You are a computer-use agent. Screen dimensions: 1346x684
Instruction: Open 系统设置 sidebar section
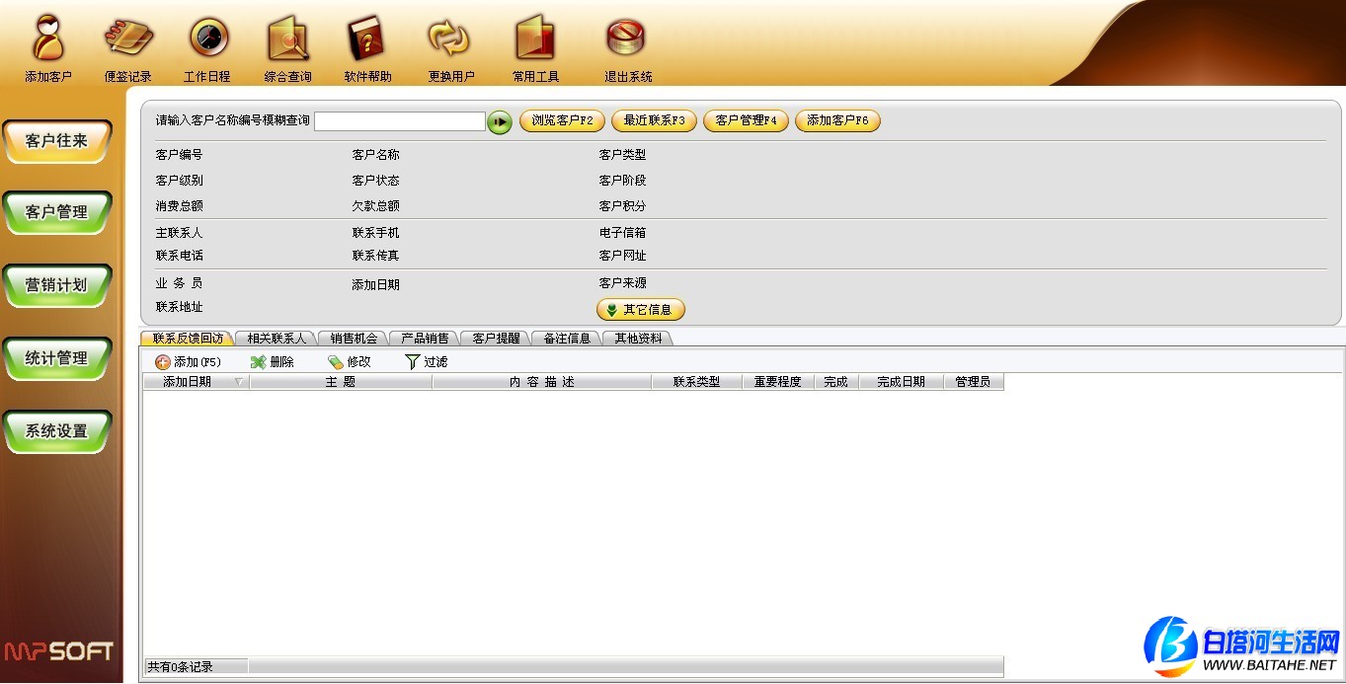click(57, 431)
